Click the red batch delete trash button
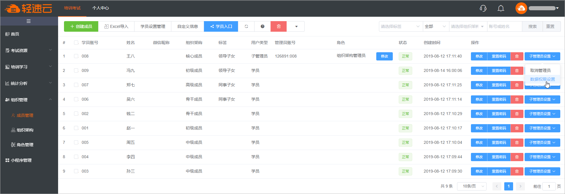 click(279, 26)
